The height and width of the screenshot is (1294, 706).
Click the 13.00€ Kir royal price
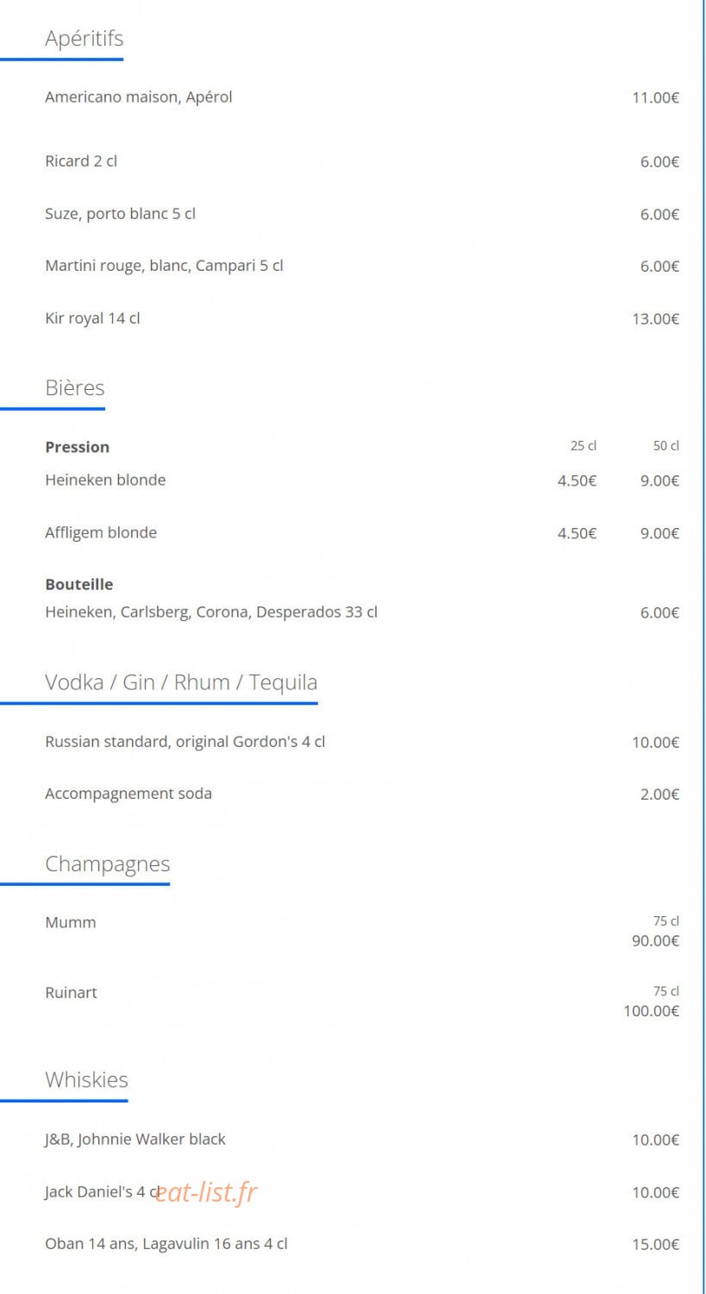(655, 319)
